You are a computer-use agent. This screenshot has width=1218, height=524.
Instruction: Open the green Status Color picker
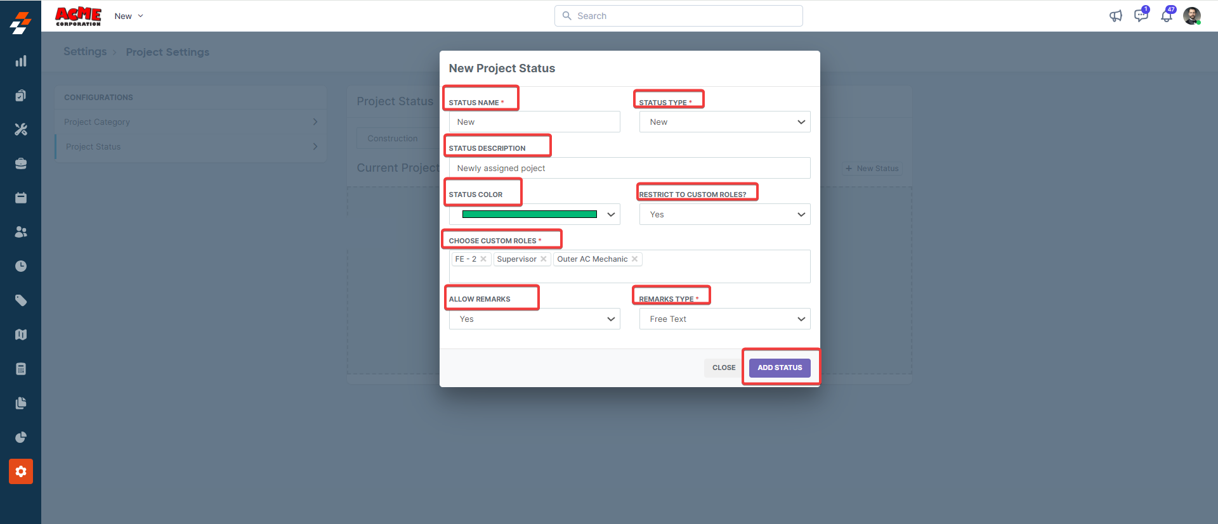click(x=534, y=214)
